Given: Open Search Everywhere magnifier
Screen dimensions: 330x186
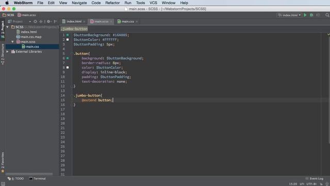Looking at the screenshot, I should [x=327, y=15].
